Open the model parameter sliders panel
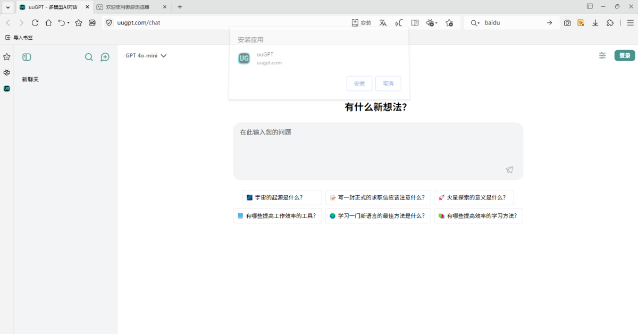 [602, 55]
